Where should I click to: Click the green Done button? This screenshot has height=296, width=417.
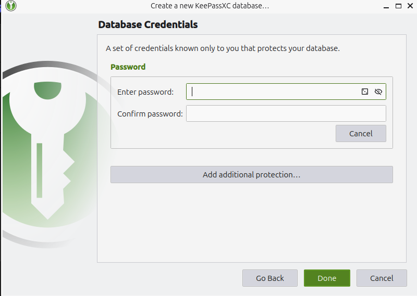click(x=327, y=278)
